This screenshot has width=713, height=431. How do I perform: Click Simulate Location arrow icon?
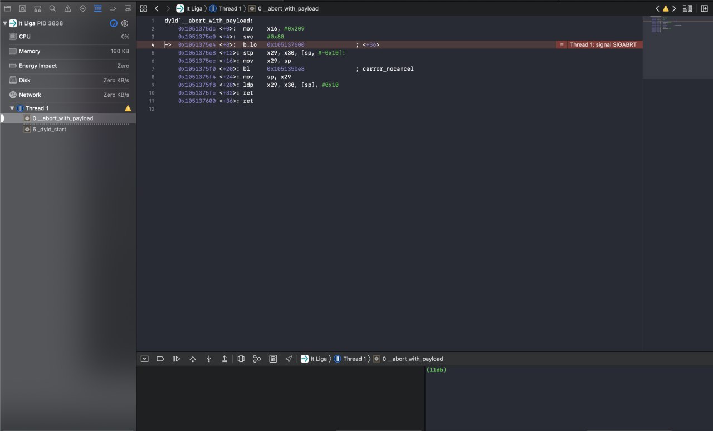(289, 359)
